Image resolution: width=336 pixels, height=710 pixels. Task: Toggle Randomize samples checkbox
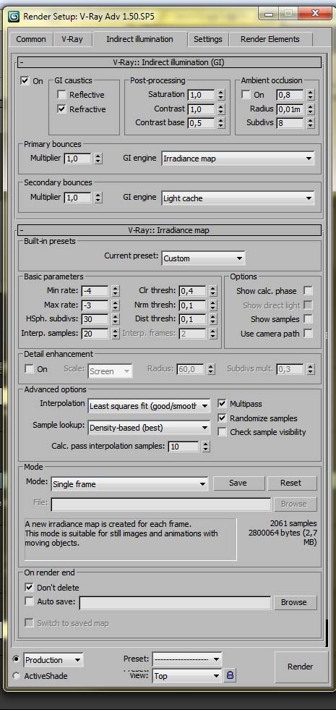pyautogui.click(x=222, y=418)
